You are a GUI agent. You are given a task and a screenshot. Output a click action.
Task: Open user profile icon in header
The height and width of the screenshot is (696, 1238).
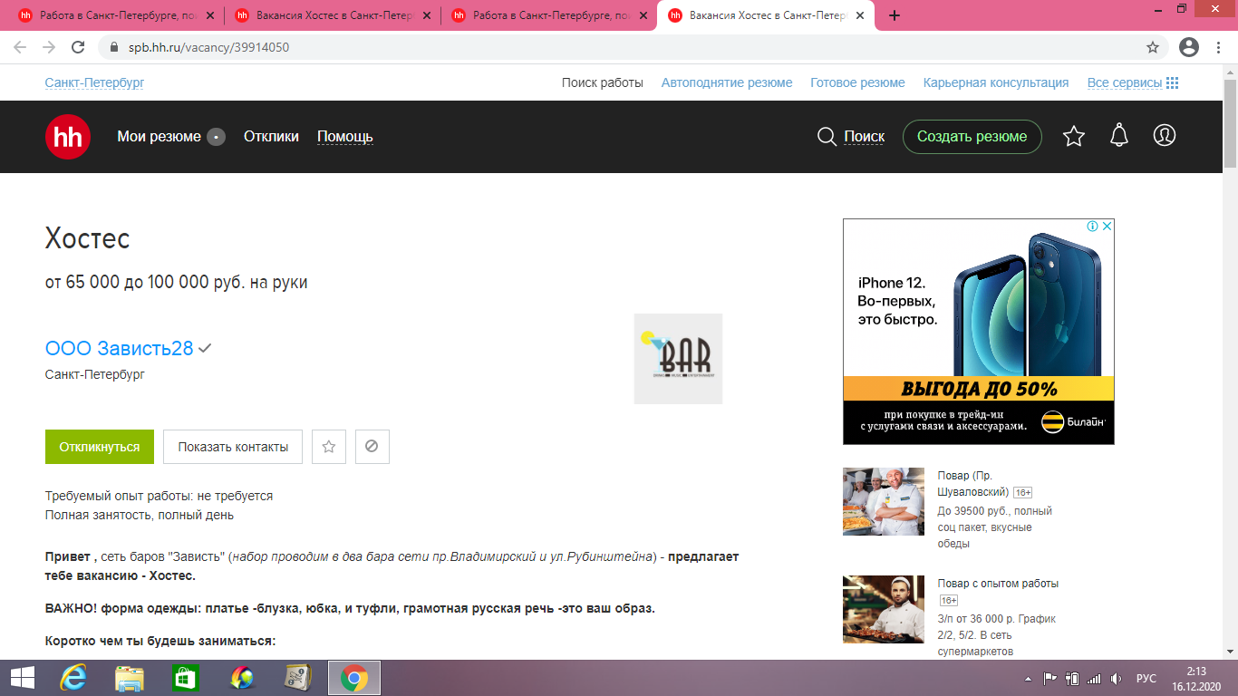point(1165,136)
